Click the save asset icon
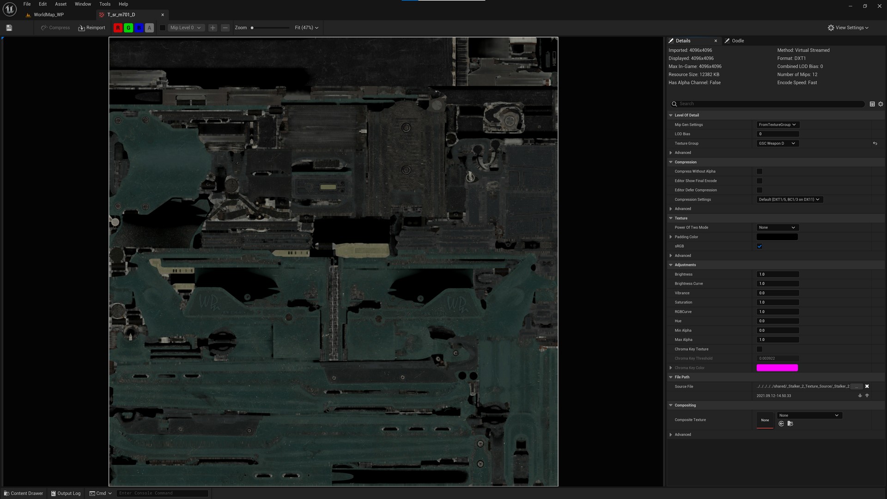The image size is (887, 499). (9, 28)
